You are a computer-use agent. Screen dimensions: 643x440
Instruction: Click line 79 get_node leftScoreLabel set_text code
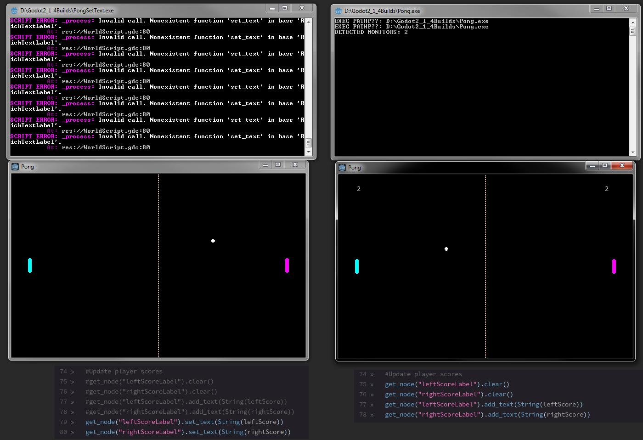click(x=184, y=422)
